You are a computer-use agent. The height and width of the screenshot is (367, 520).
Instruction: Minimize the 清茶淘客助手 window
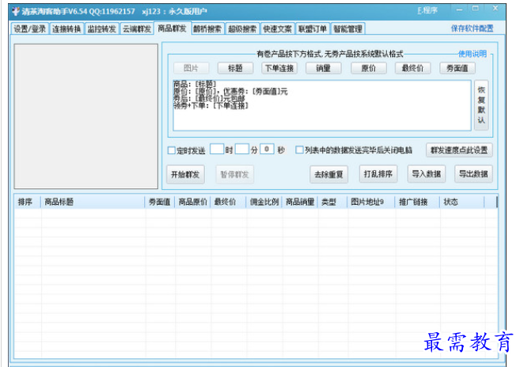(459, 10)
